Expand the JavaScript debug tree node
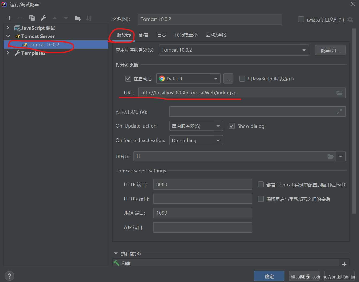Screen dimensions: 359x282 pyautogui.click(x=8, y=28)
